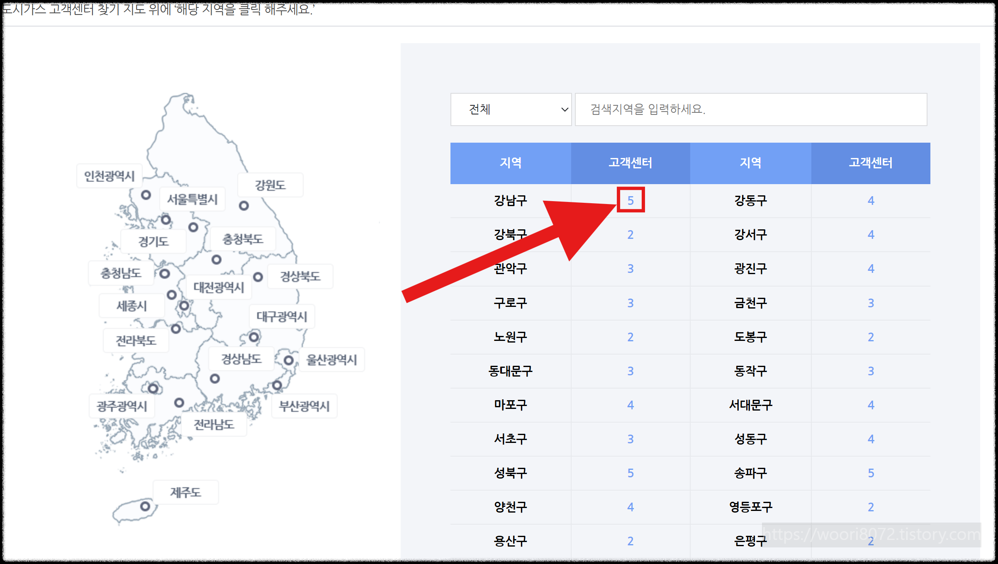Viewport: 998px width, 564px height.
Task: Click the 충청남도 region label
Action: click(x=120, y=273)
